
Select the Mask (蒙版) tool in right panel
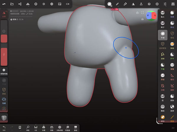(x=172, y=35)
